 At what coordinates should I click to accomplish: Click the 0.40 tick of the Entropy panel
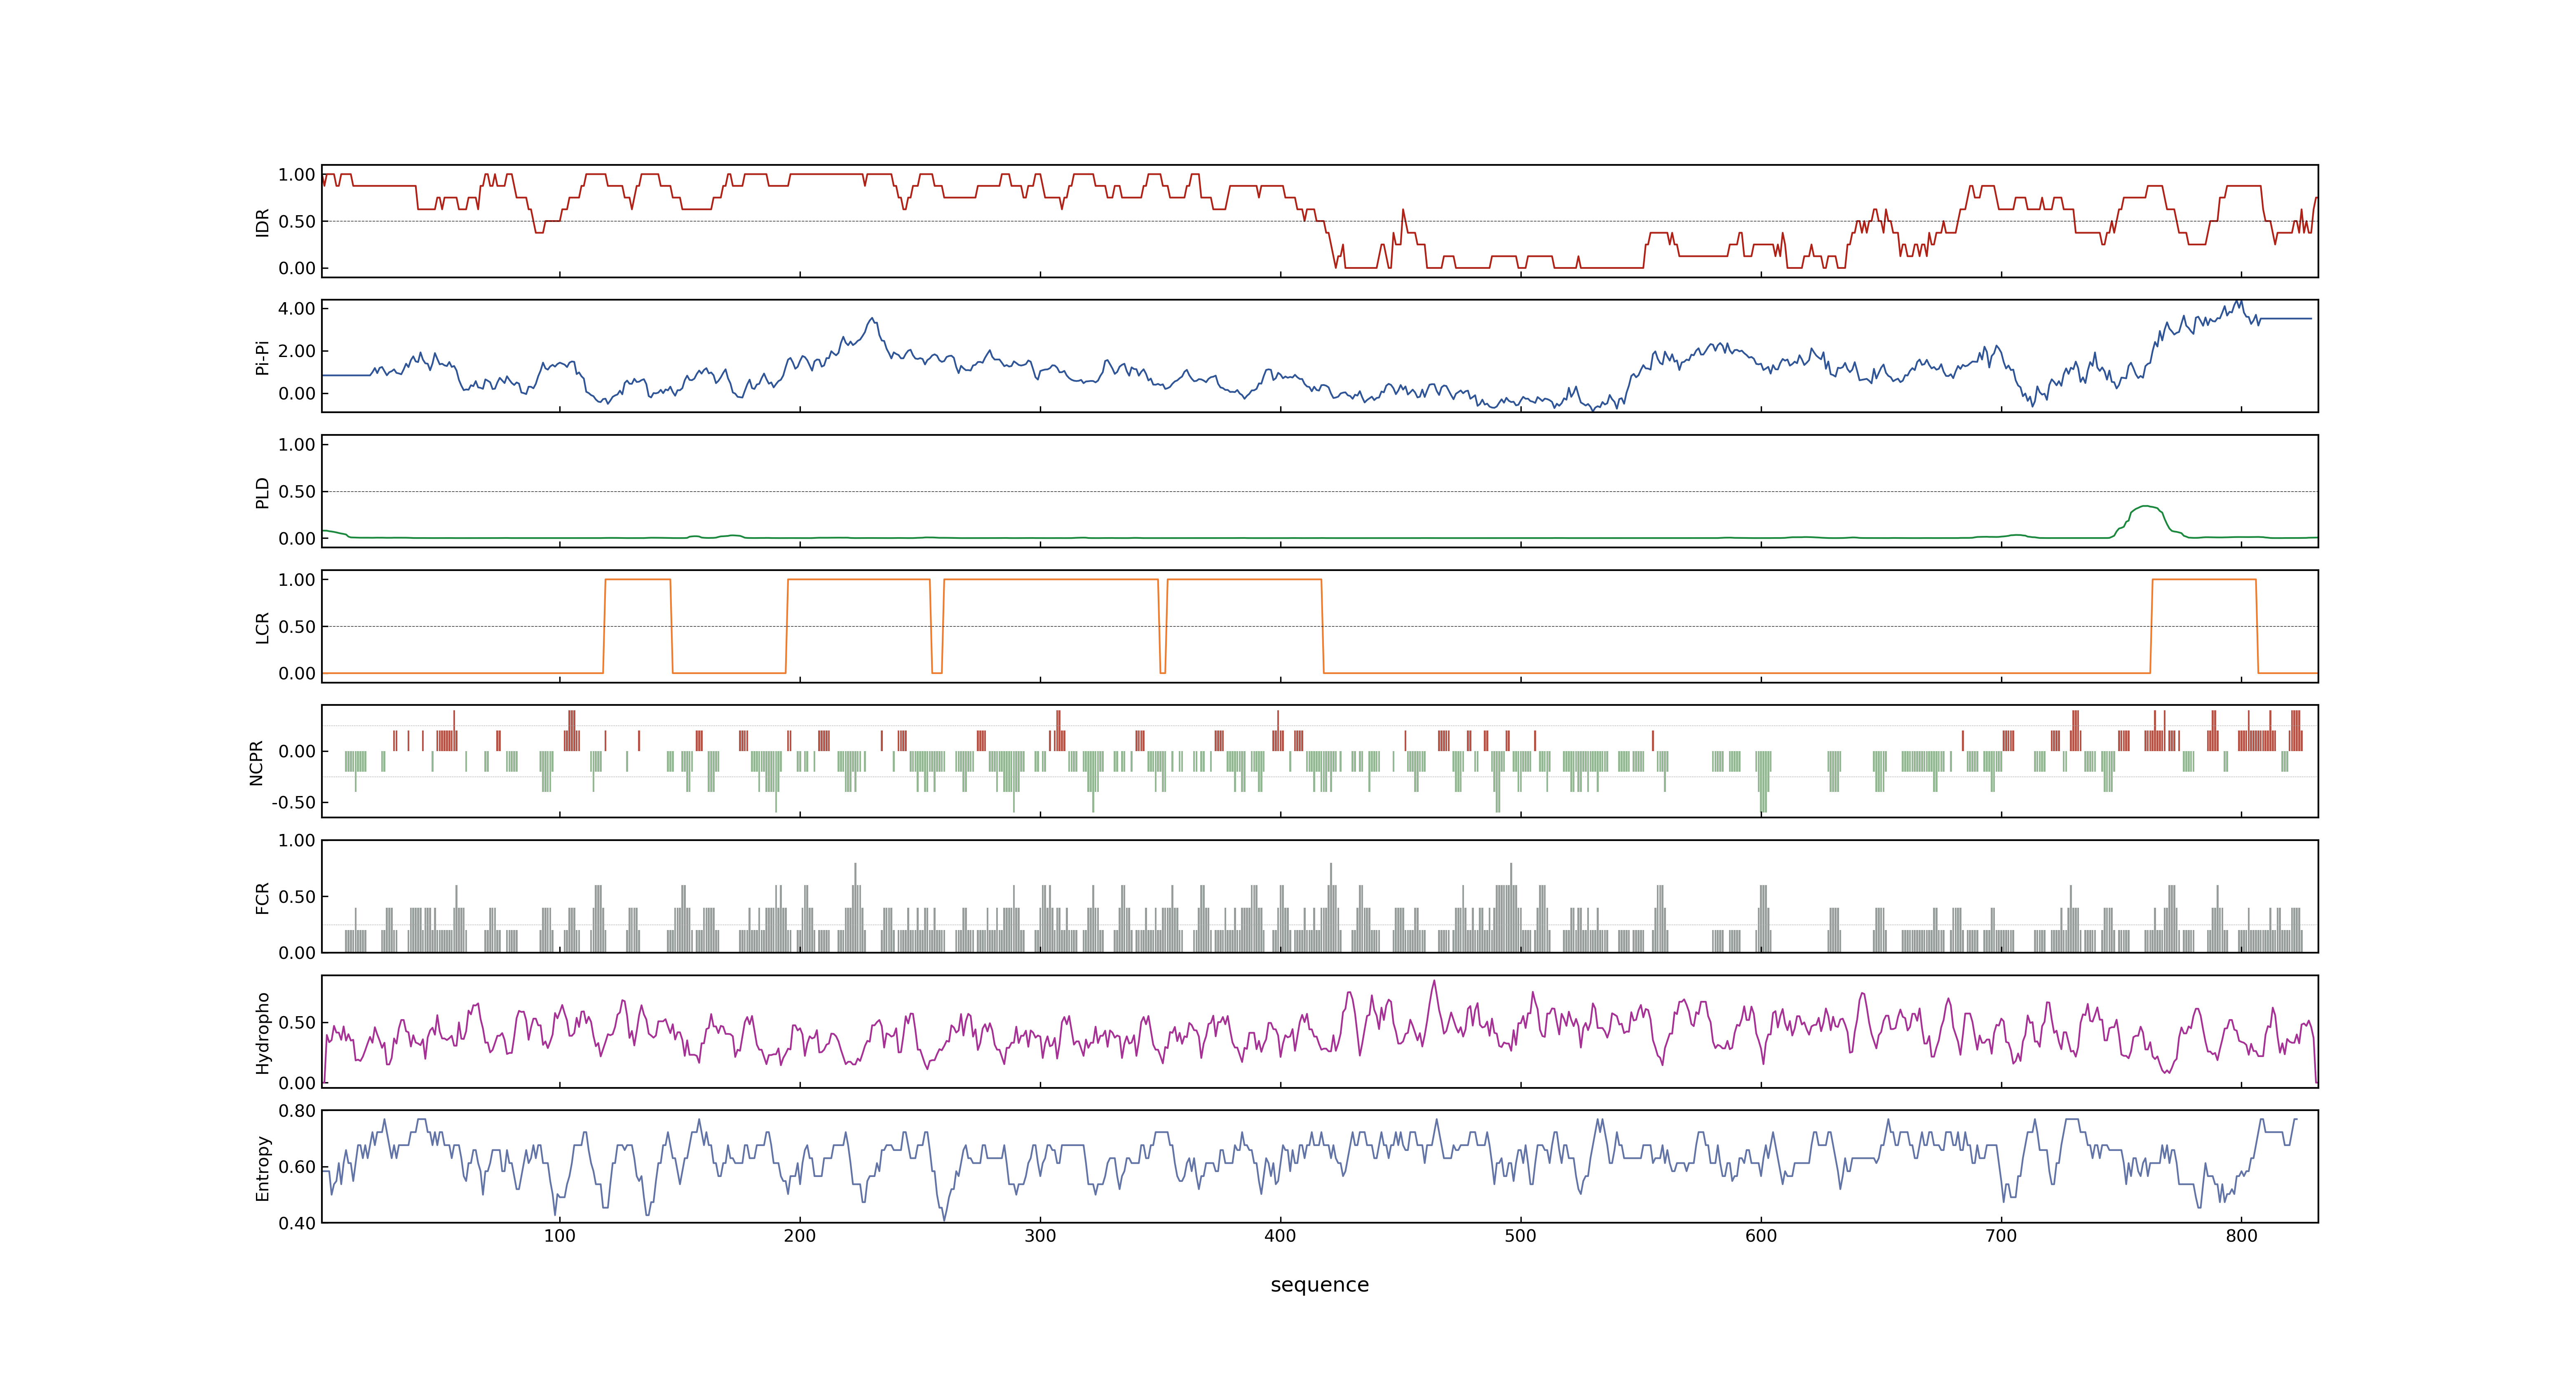(297, 1223)
